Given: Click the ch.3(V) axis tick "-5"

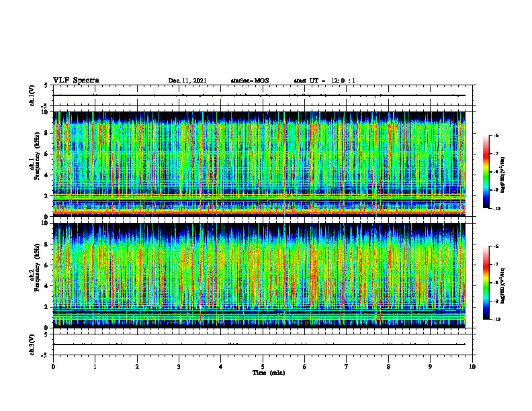Looking at the screenshot, I should 46,355.
